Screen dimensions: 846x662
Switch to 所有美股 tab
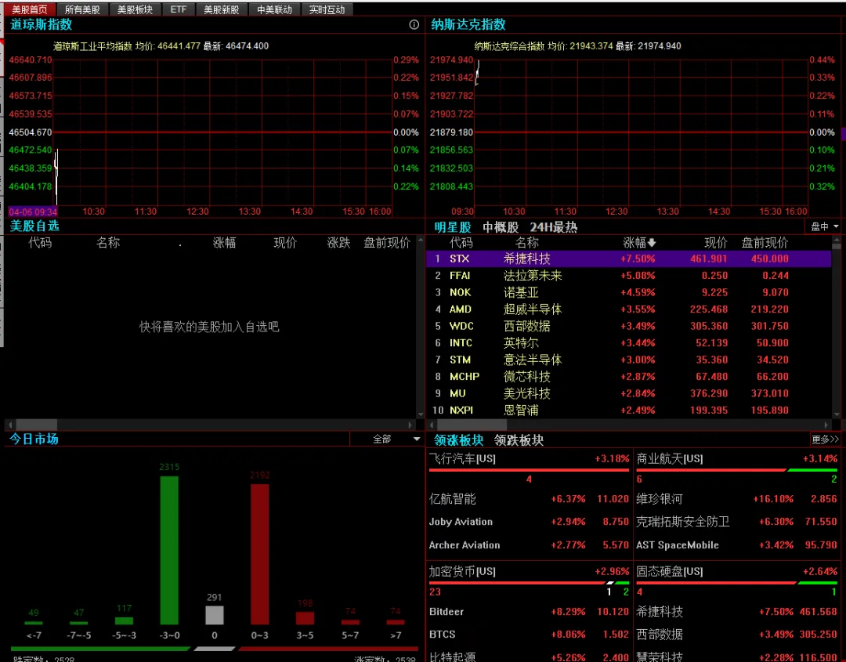[x=82, y=9]
